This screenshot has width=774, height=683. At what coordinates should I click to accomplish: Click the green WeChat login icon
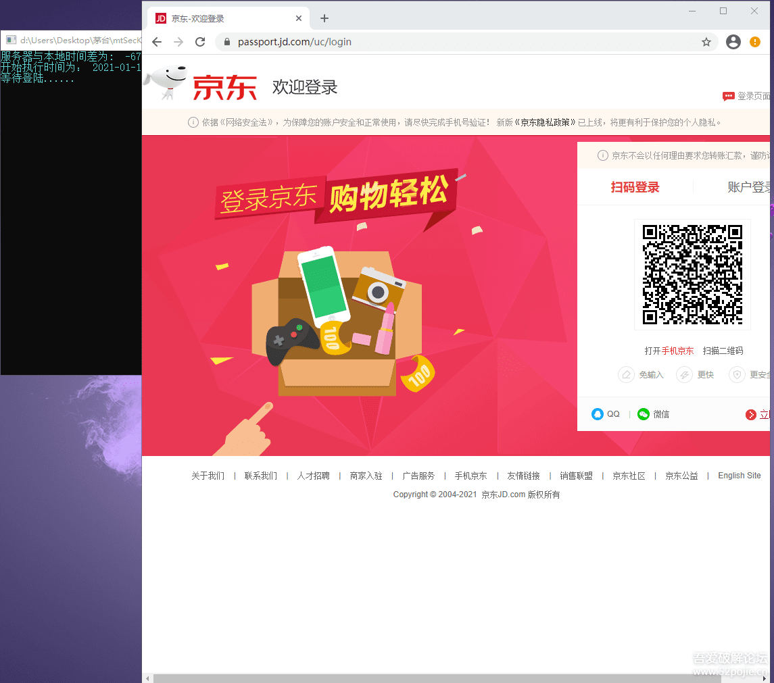pos(643,414)
